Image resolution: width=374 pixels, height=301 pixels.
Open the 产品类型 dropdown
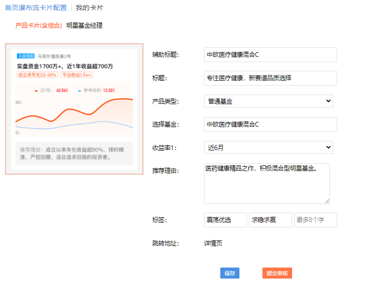pos(268,101)
